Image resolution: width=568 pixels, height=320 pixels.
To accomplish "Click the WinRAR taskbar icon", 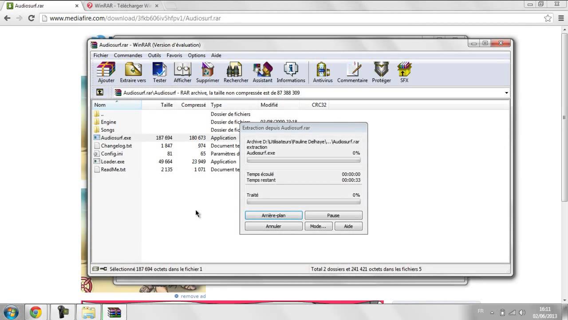I will click(x=114, y=312).
